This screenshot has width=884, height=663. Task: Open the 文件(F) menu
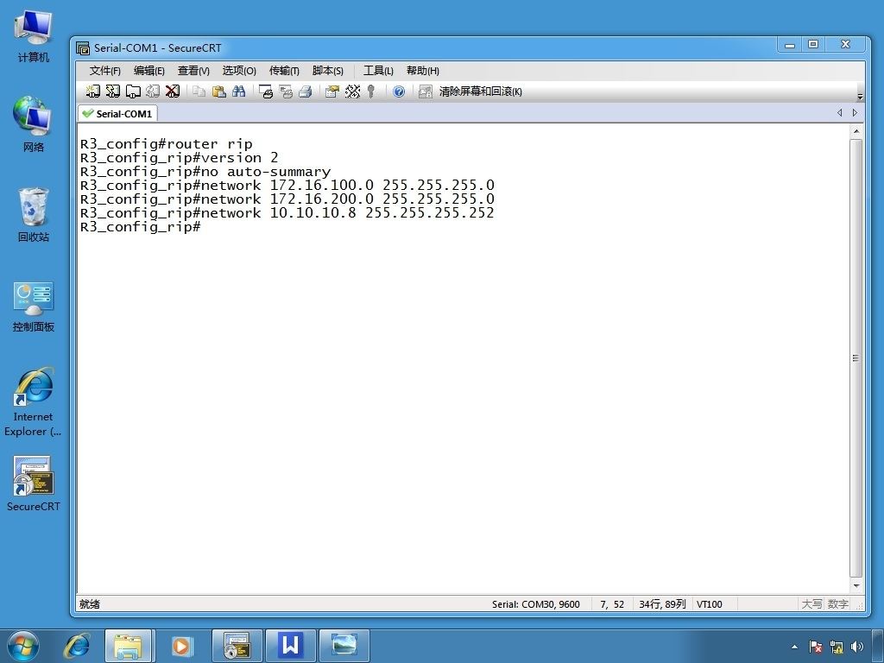(104, 71)
